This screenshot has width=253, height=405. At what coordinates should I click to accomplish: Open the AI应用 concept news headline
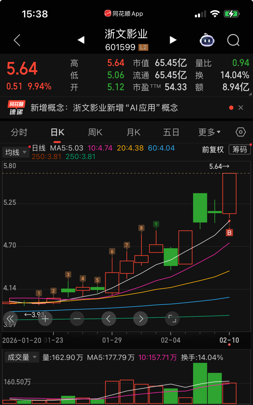(104, 108)
